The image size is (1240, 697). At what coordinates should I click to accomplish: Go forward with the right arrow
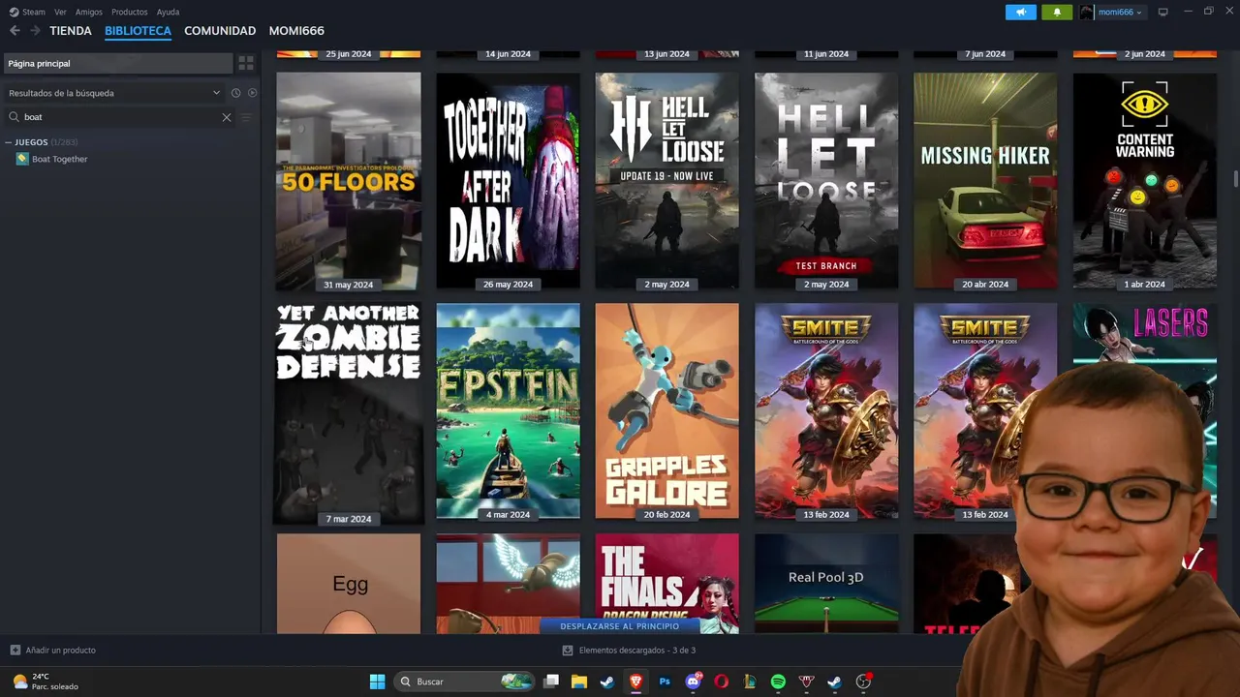click(x=35, y=31)
